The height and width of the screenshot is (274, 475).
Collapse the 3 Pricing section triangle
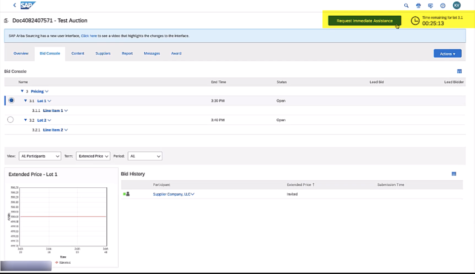pos(22,91)
